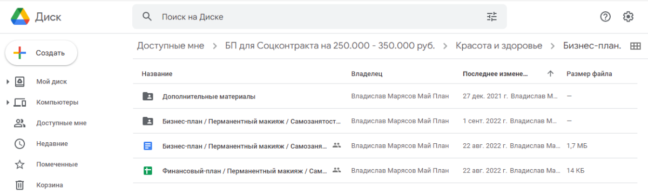Click the Создать button

click(41, 53)
